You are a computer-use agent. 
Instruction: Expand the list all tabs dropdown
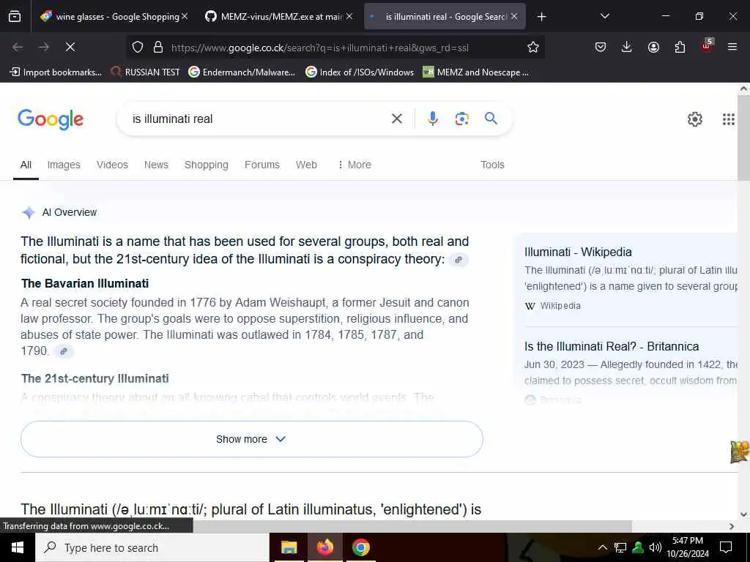604,16
